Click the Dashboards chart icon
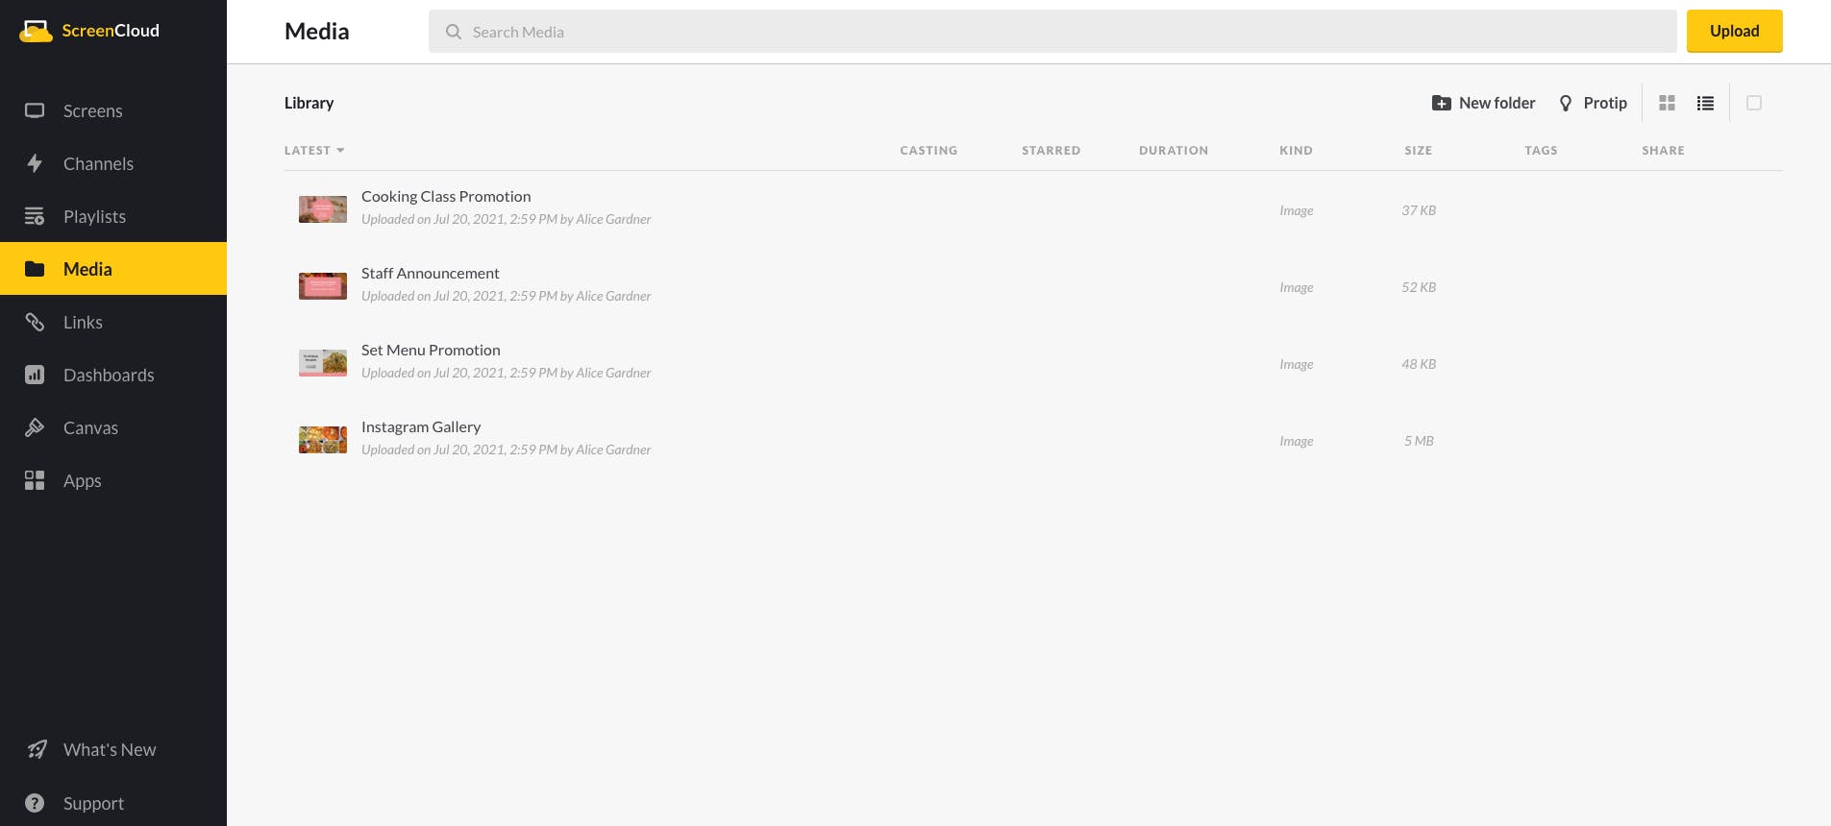Image resolution: width=1831 pixels, height=826 pixels. click(x=35, y=375)
